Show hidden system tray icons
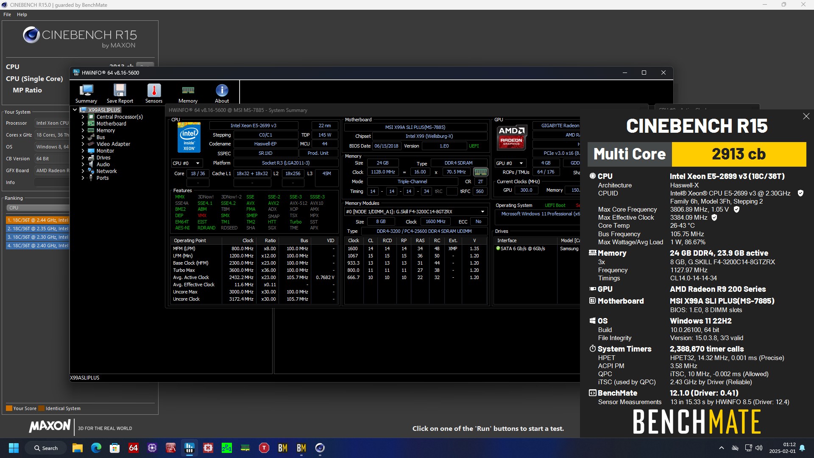 tap(721, 448)
